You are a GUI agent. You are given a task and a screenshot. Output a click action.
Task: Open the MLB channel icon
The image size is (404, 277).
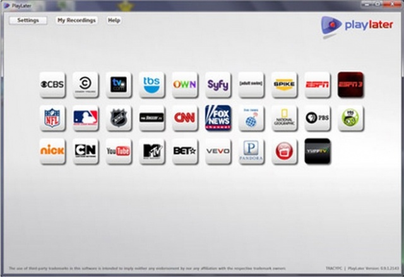tap(85, 118)
